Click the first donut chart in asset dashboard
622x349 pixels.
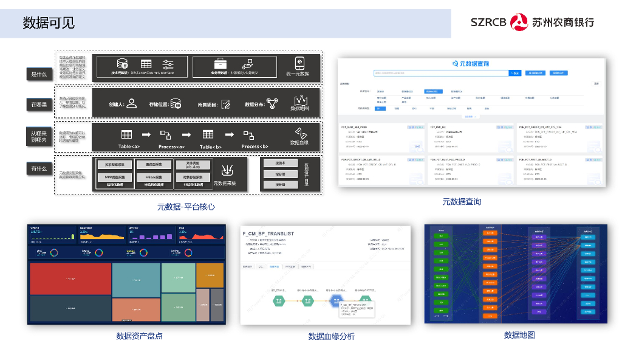54,252
